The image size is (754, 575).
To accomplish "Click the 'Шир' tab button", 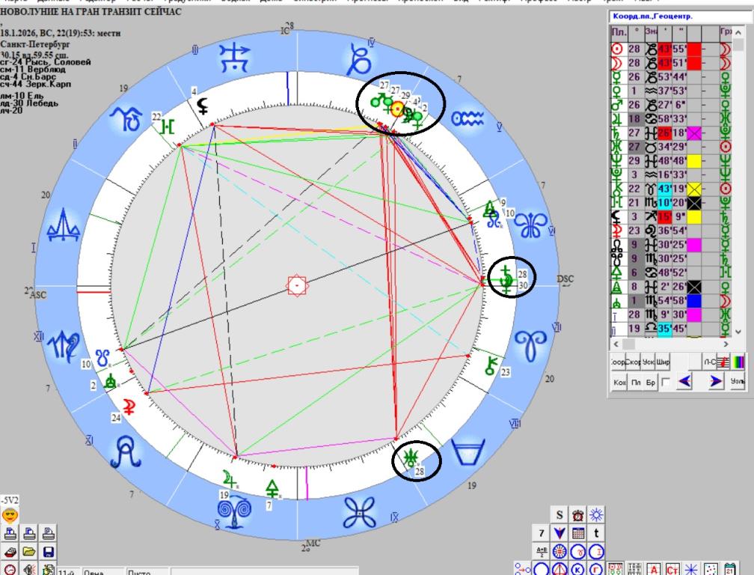I will tap(663, 362).
